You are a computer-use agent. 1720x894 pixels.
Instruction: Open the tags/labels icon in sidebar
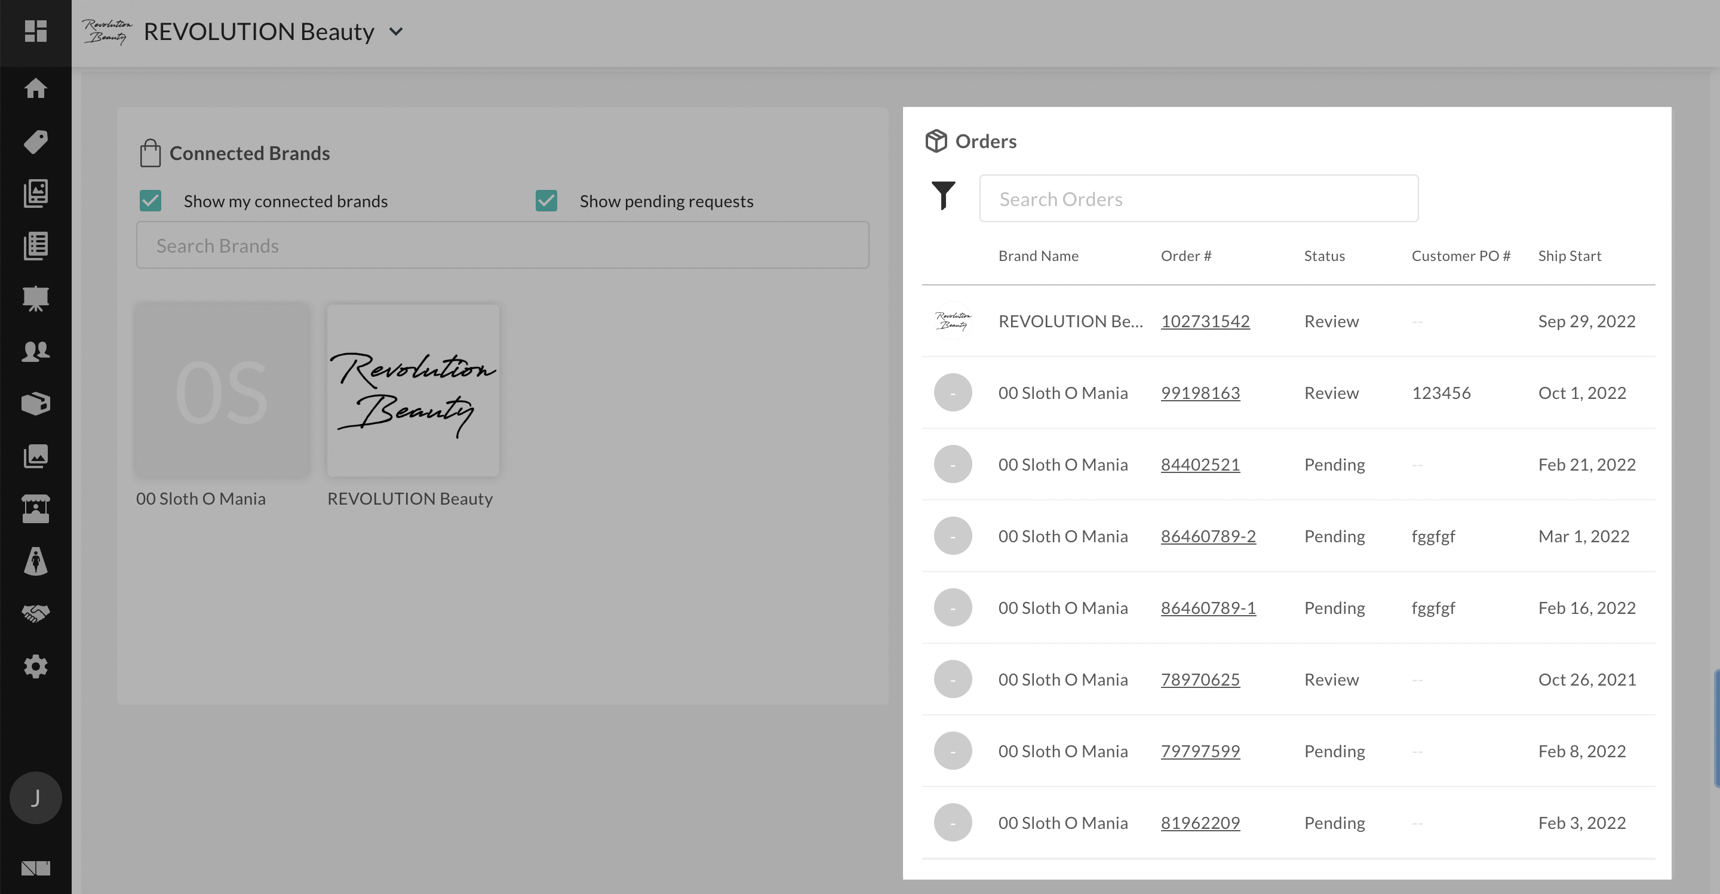click(35, 141)
